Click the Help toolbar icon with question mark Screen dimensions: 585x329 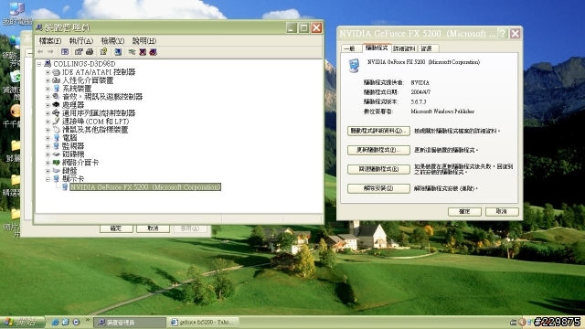pyautogui.click(x=103, y=52)
